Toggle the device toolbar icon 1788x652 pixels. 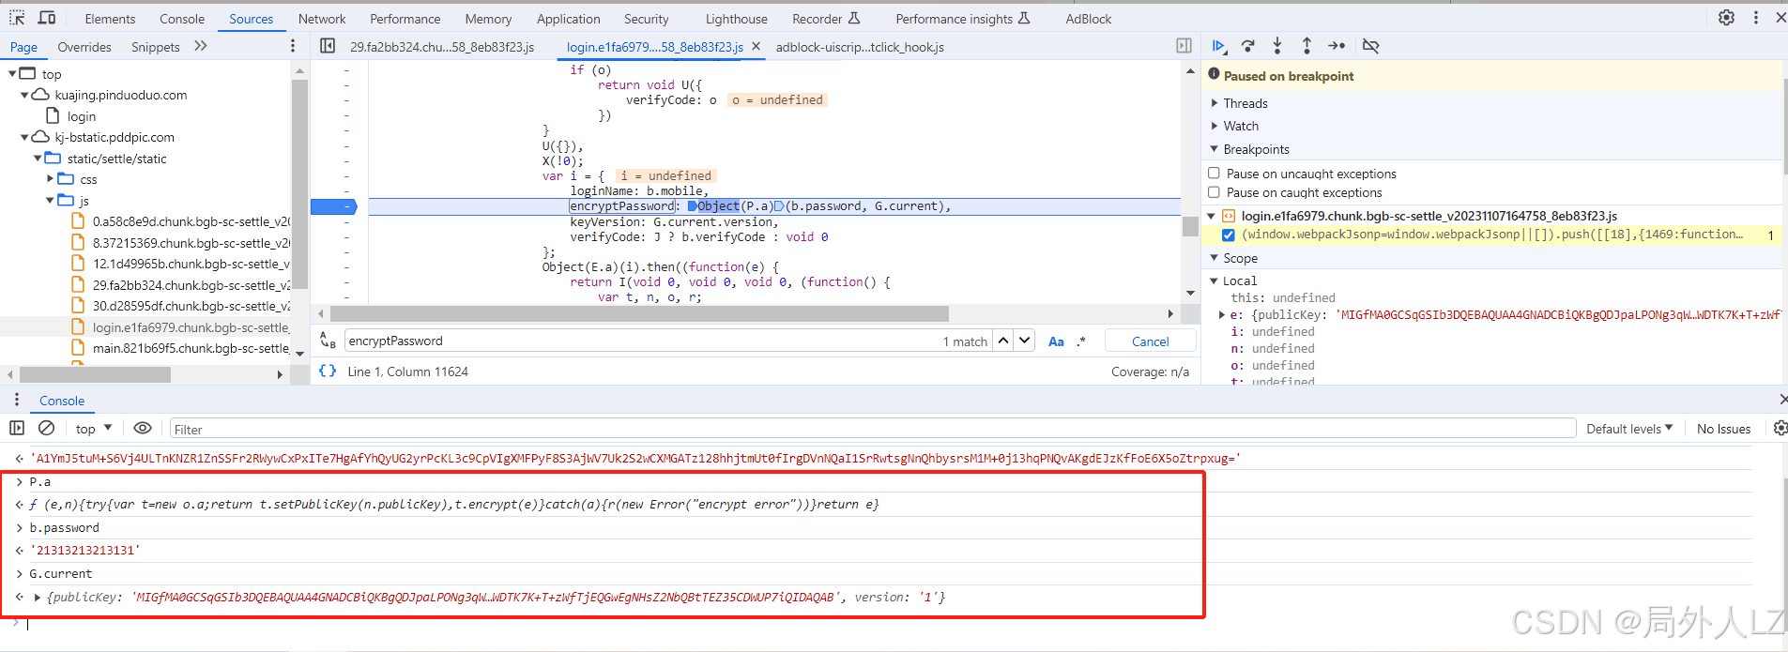coord(47,18)
